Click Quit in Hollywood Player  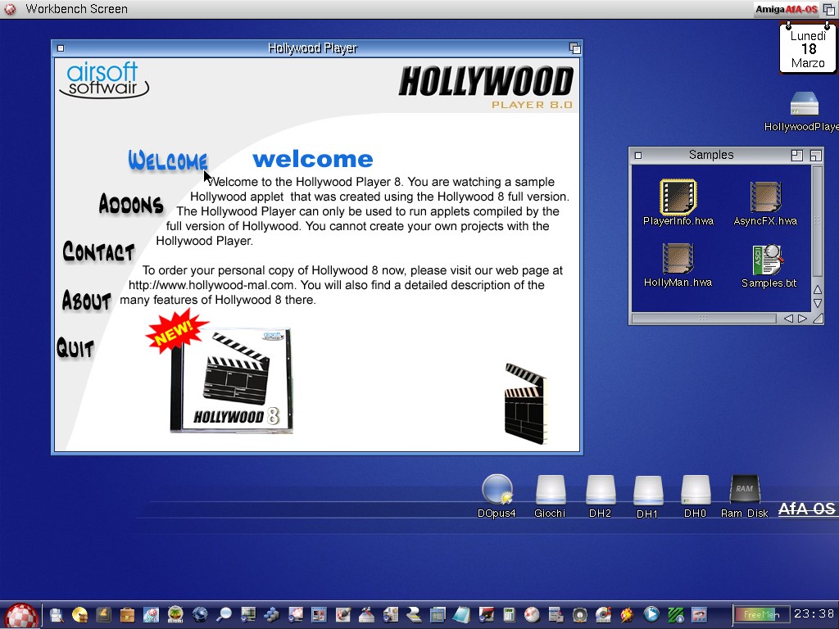[x=75, y=348]
